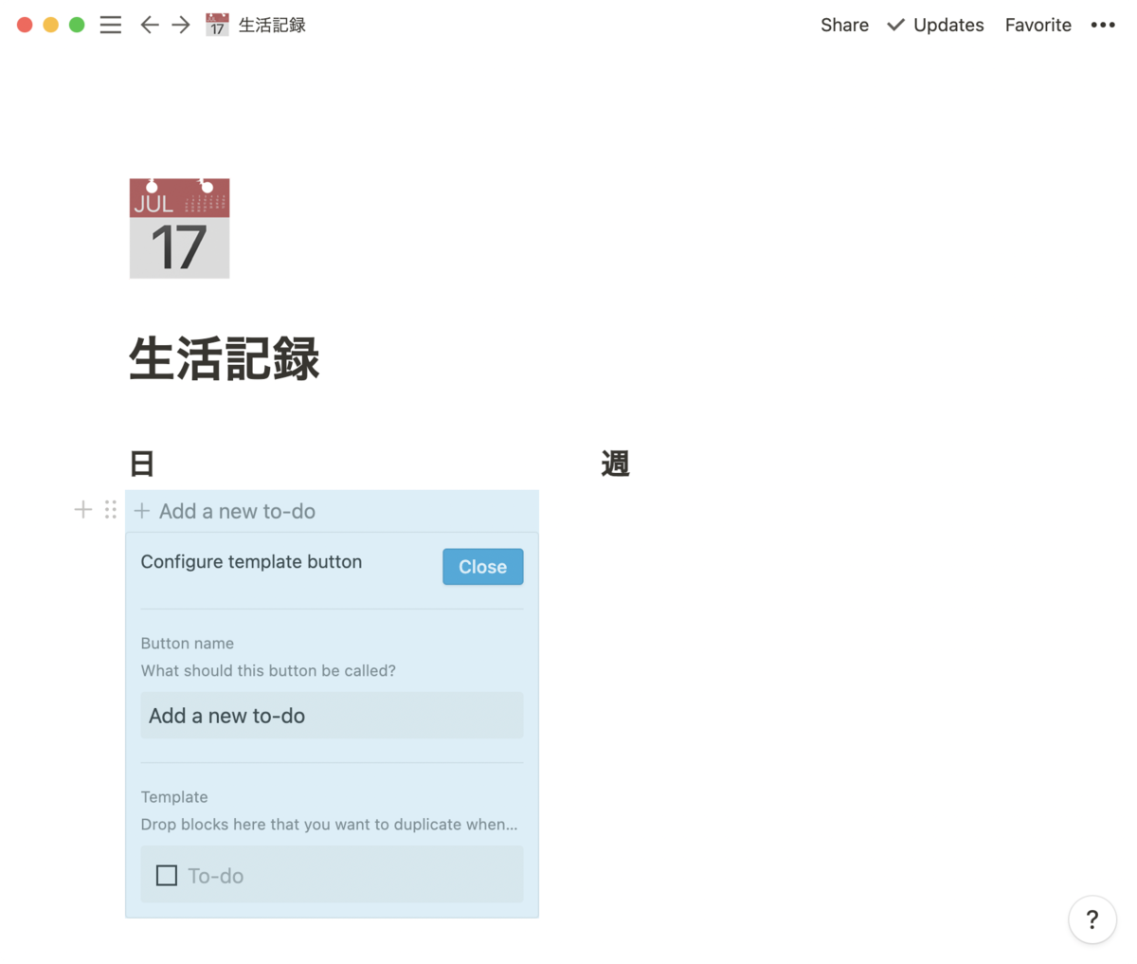Select the 週 column heading

[x=614, y=463]
